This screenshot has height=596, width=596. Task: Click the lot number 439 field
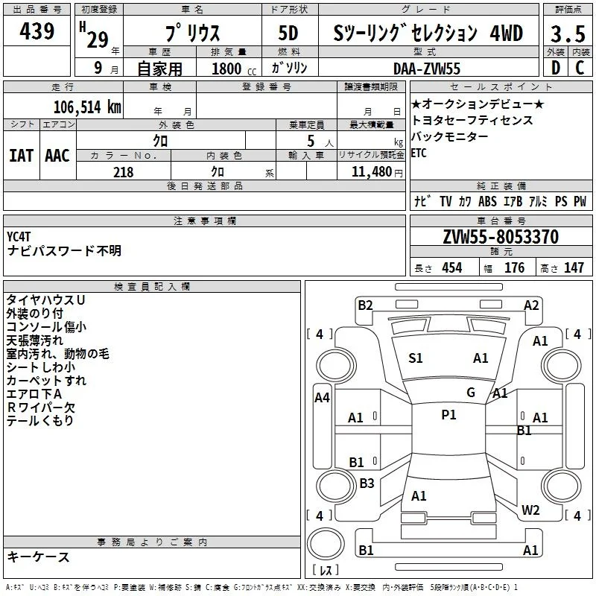(37, 31)
